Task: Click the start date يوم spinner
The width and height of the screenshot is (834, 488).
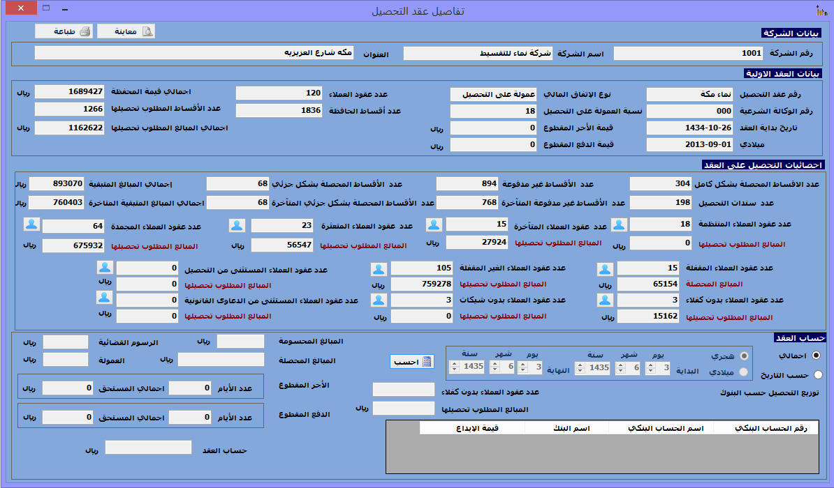Action: tap(651, 367)
